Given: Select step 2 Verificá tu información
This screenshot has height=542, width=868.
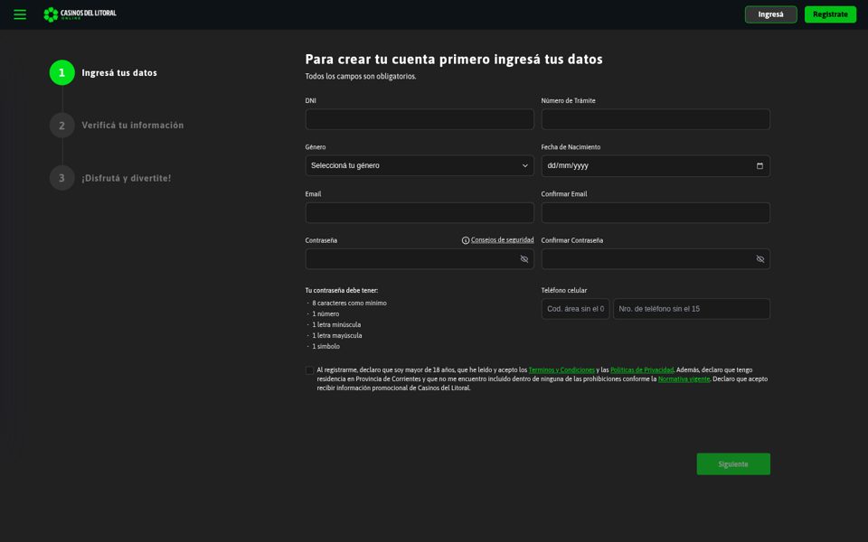Looking at the screenshot, I should tap(117, 126).
